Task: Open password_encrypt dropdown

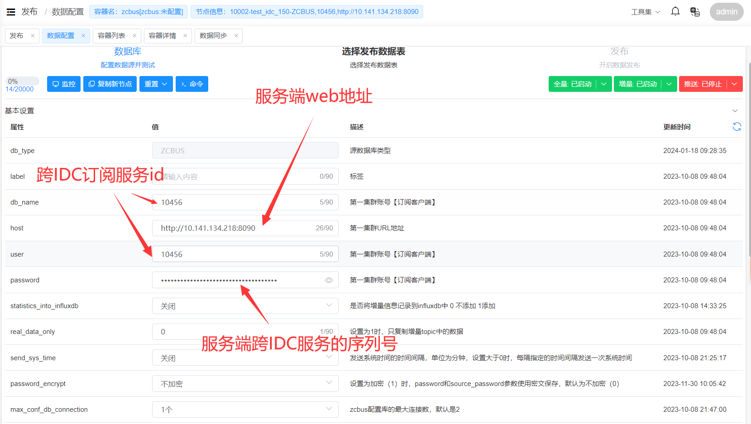Action: click(x=245, y=384)
